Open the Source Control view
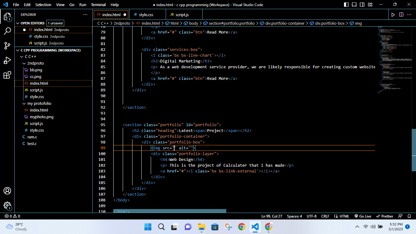Viewport: 416px width, 234px height. (x=7, y=46)
